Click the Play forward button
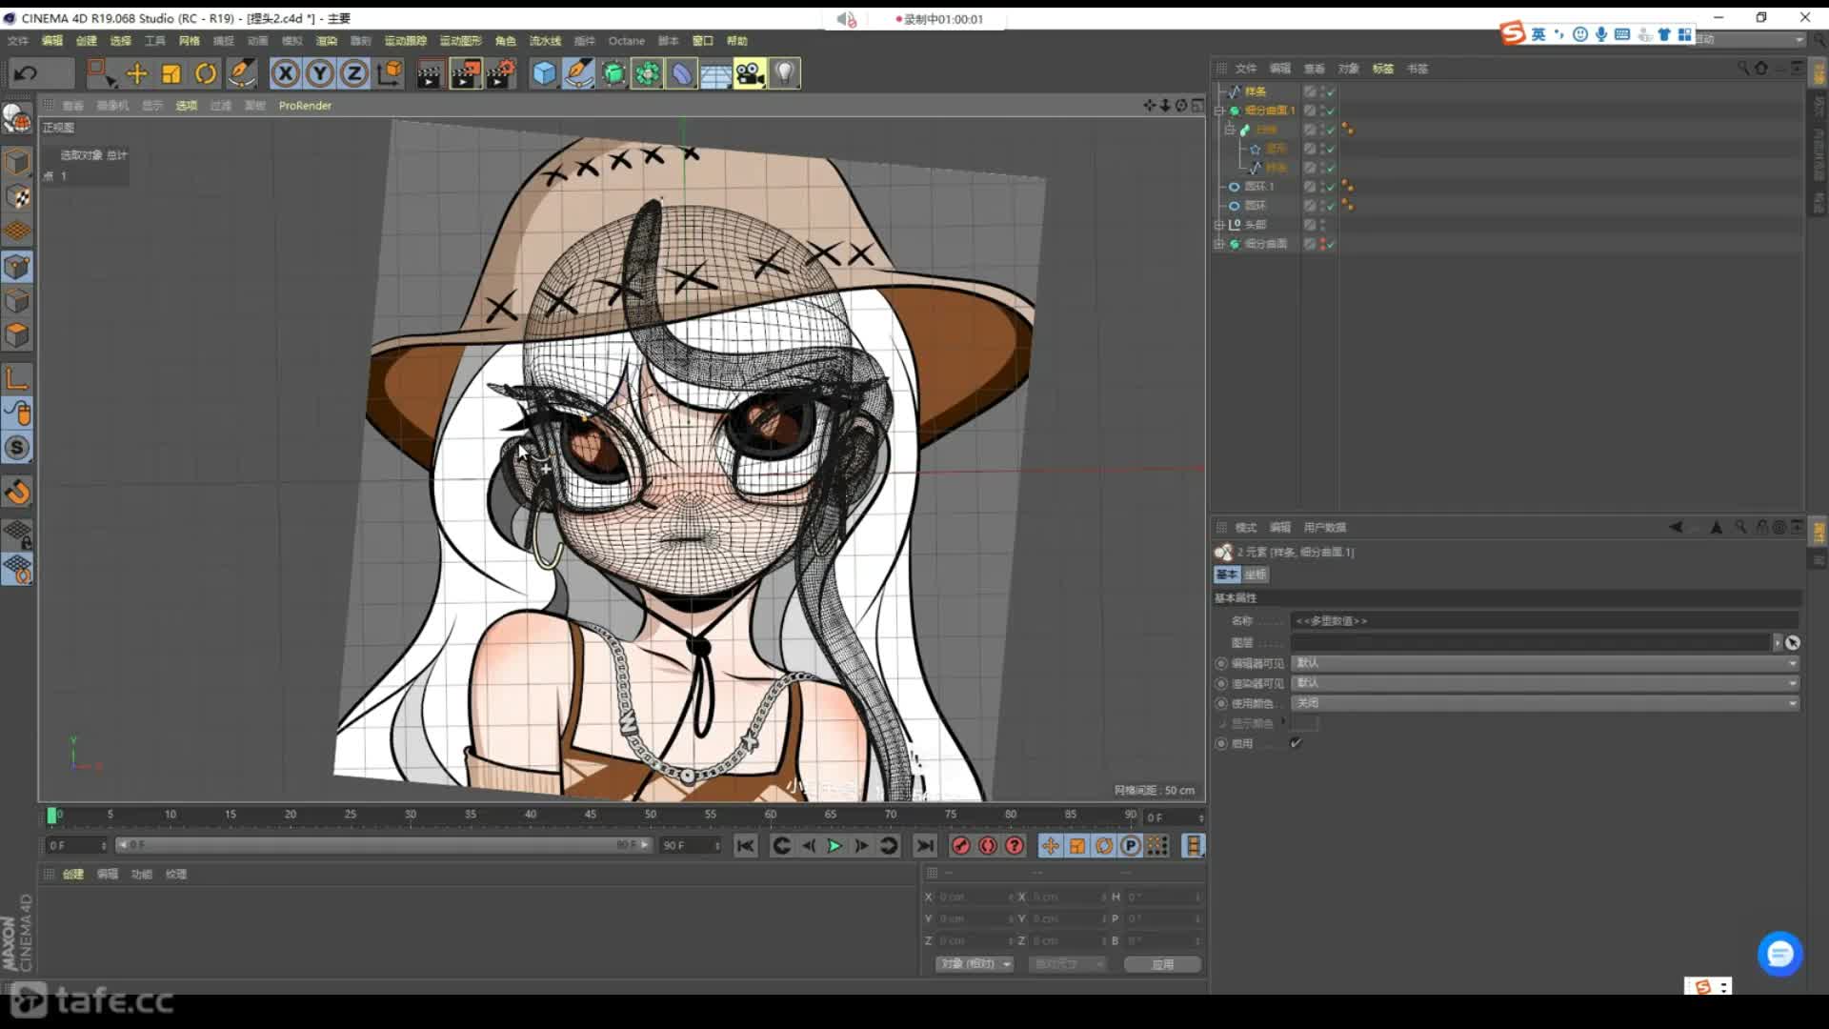 pos(834,846)
